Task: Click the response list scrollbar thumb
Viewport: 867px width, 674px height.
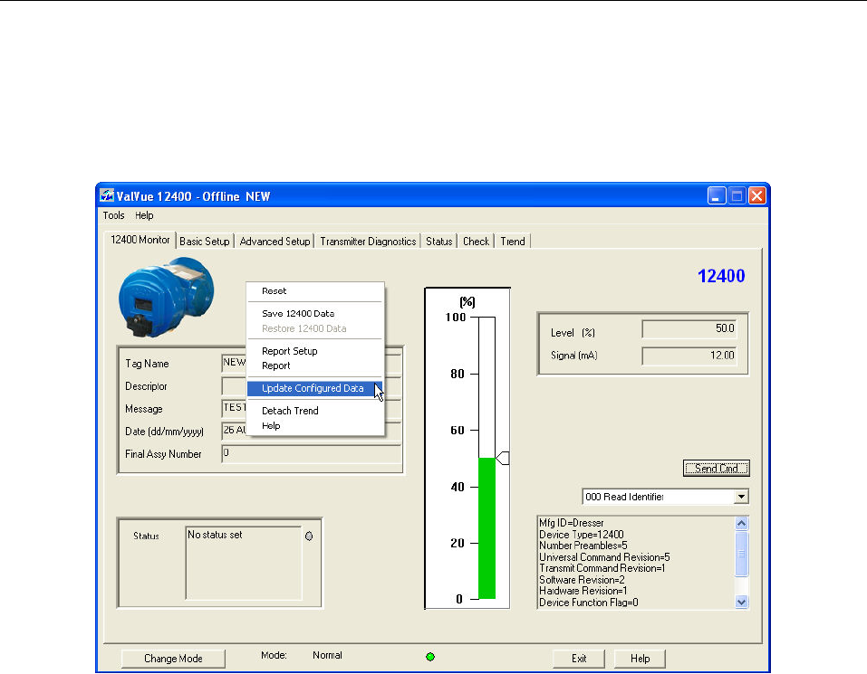Action: tap(741, 554)
